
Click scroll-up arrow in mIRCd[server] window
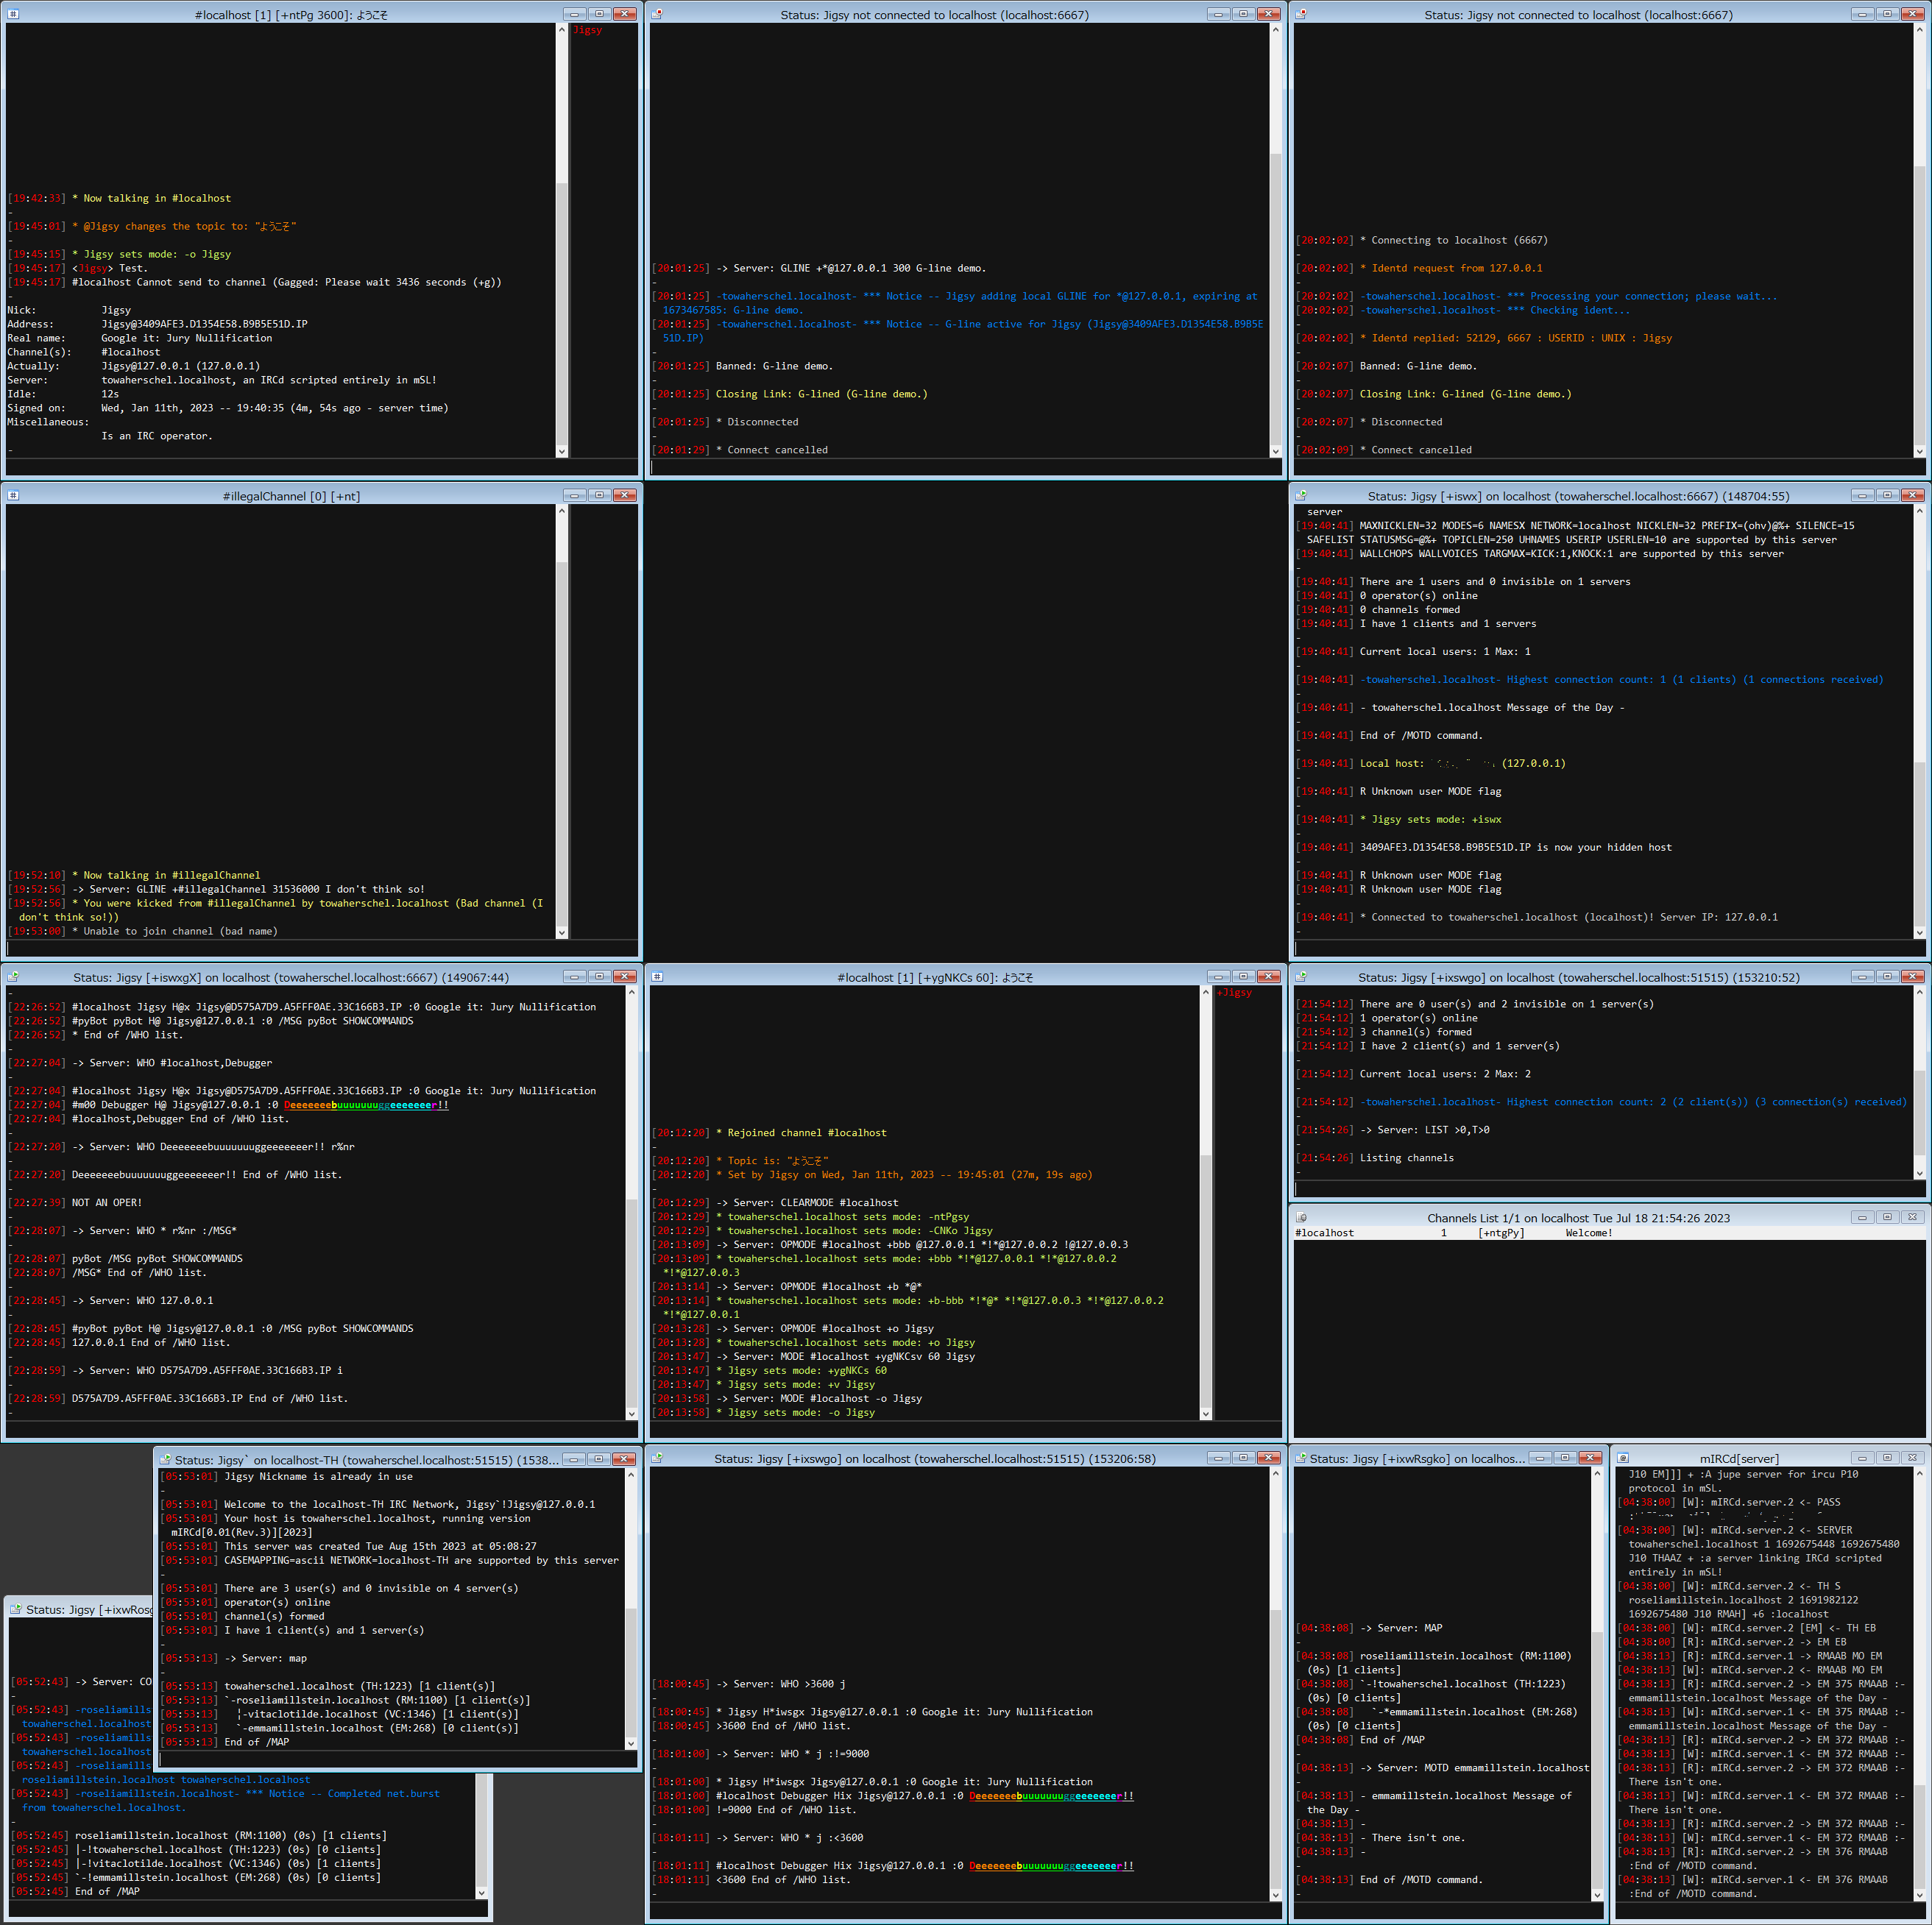(x=1919, y=1474)
